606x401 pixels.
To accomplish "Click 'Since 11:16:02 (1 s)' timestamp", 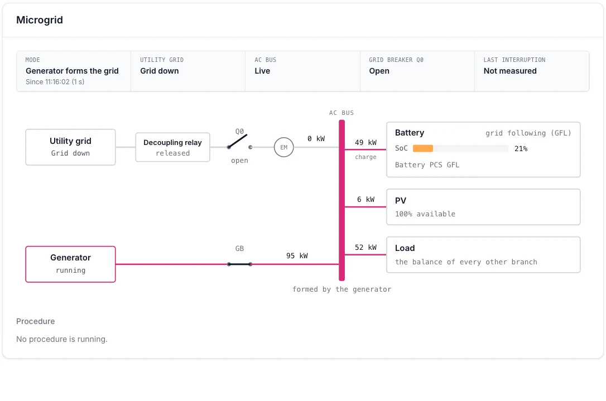I will 55,82.
